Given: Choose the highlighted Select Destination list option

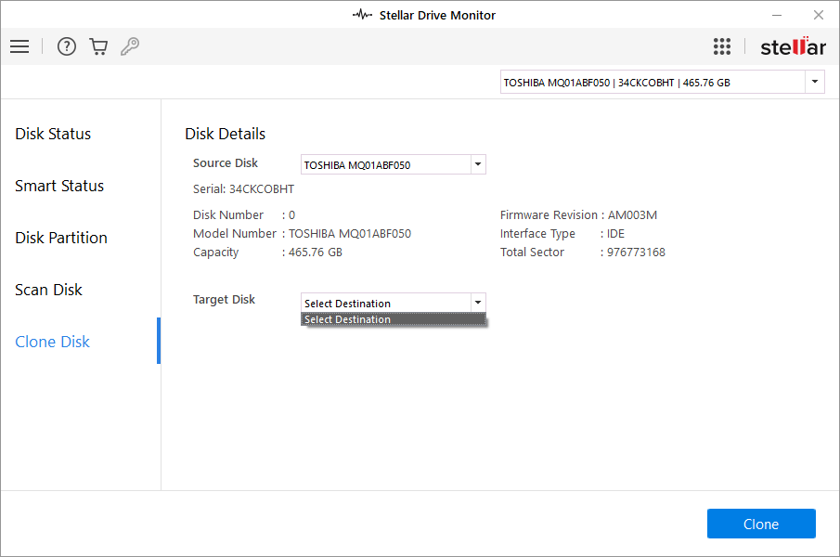Looking at the screenshot, I should click(394, 319).
